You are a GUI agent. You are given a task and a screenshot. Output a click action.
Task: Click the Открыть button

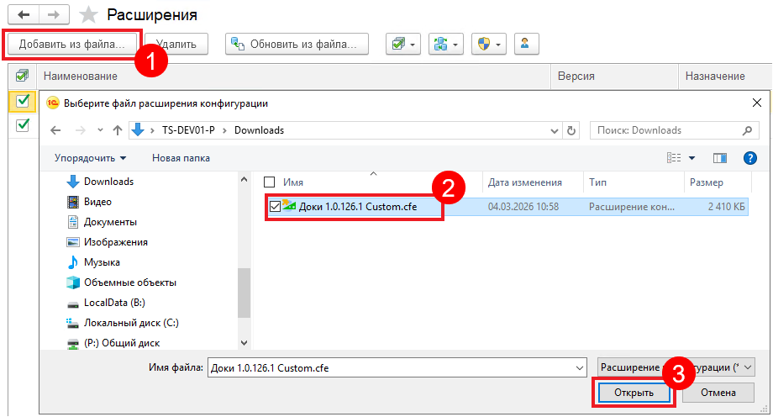pyautogui.click(x=634, y=393)
